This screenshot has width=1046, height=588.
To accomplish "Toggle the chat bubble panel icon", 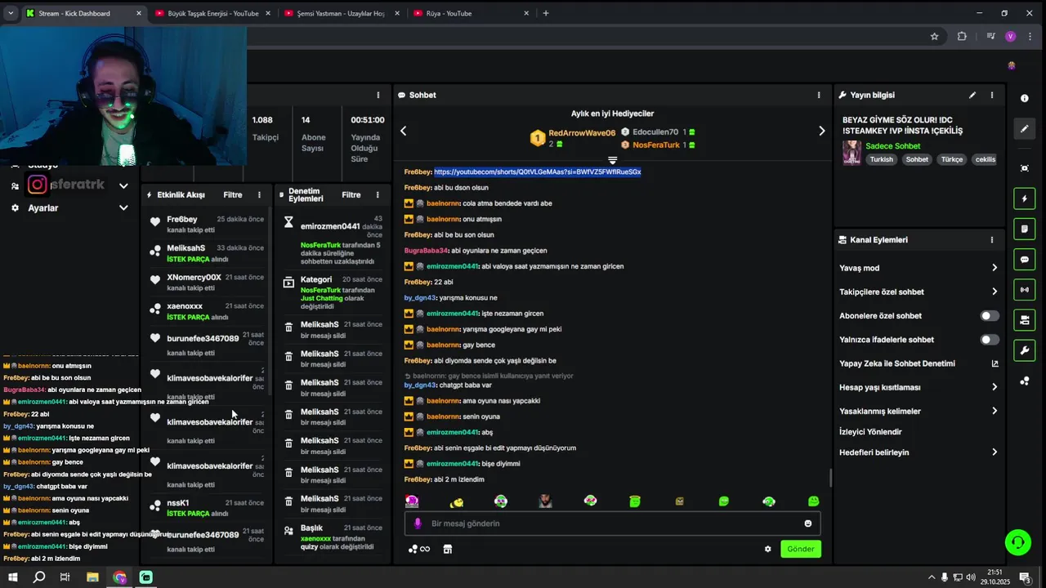I will pyautogui.click(x=1024, y=260).
